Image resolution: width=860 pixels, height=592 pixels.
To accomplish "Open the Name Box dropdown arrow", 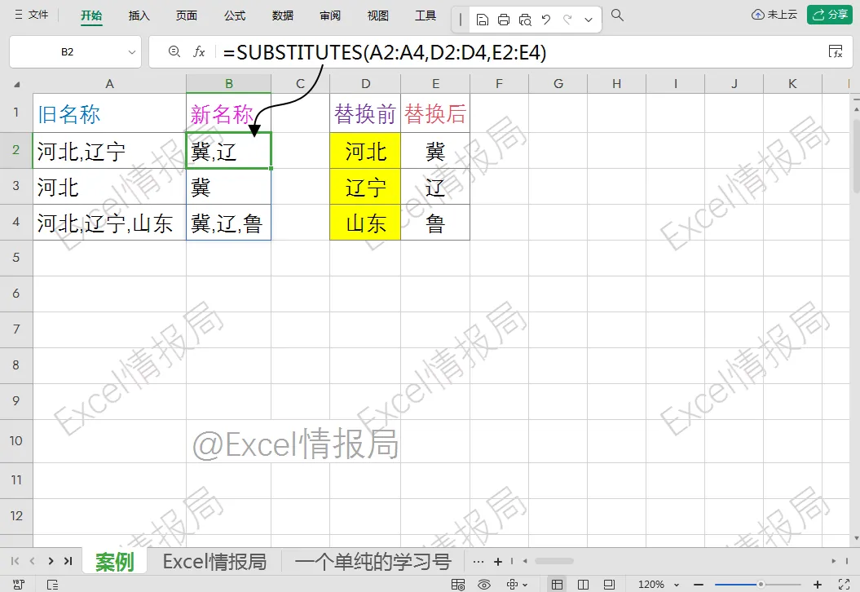I will pyautogui.click(x=131, y=52).
